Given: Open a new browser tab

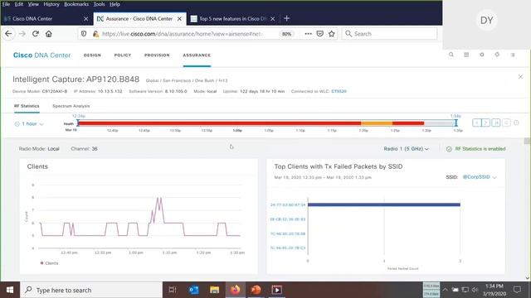Looking at the screenshot, I should click(287, 18).
